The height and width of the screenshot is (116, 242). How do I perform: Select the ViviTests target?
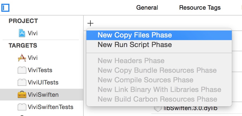(x=40, y=70)
